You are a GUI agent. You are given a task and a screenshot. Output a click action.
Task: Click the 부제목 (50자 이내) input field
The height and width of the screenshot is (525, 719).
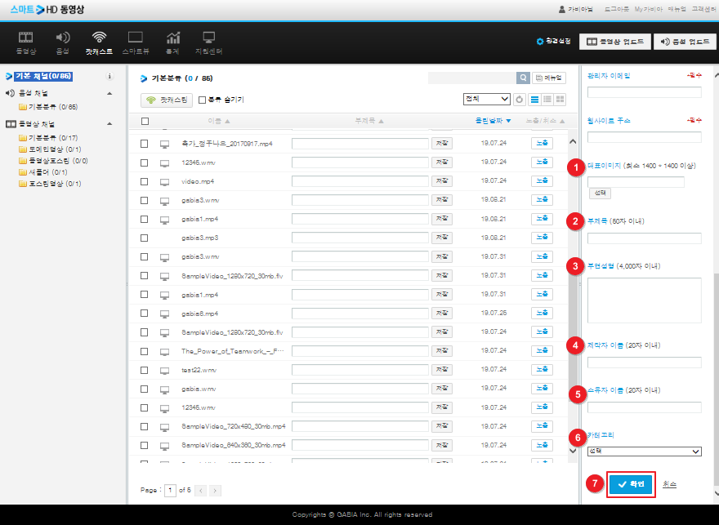tap(644, 238)
